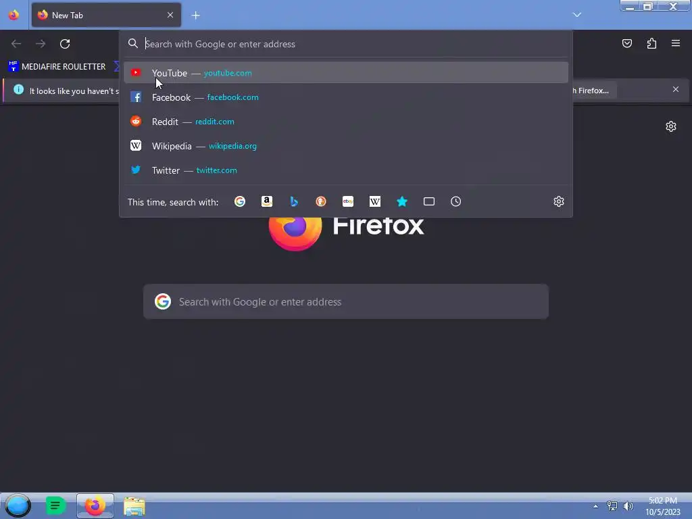Viewport: 692px width, 519px height.
Task: Choose Reddit suggestion
Action: [x=346, y=122]
